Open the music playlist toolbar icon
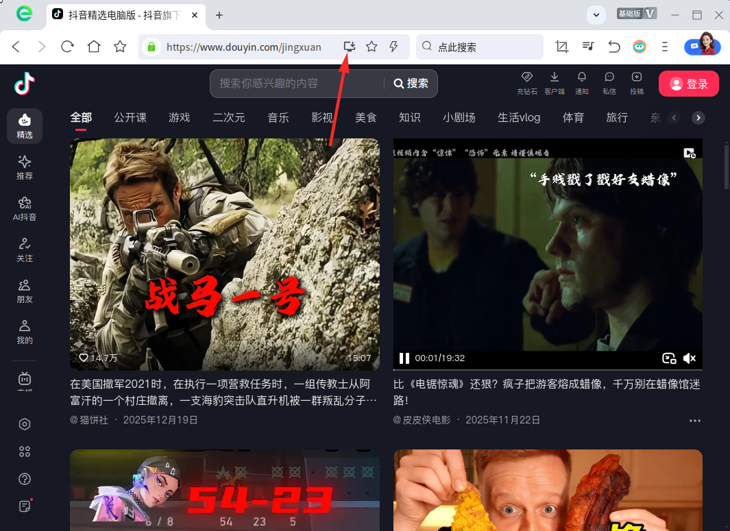 pyautogui.click(x=588, y=46)
